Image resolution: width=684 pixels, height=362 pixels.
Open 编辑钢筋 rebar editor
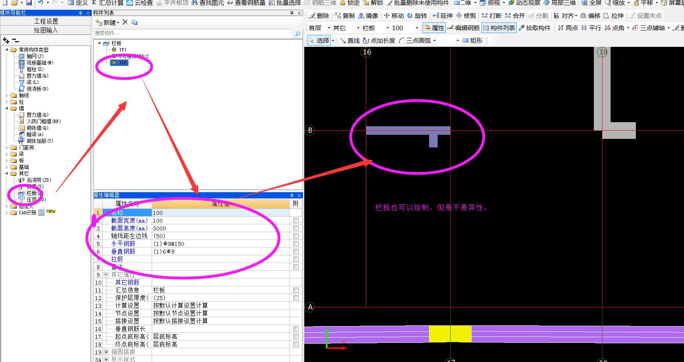463,28
